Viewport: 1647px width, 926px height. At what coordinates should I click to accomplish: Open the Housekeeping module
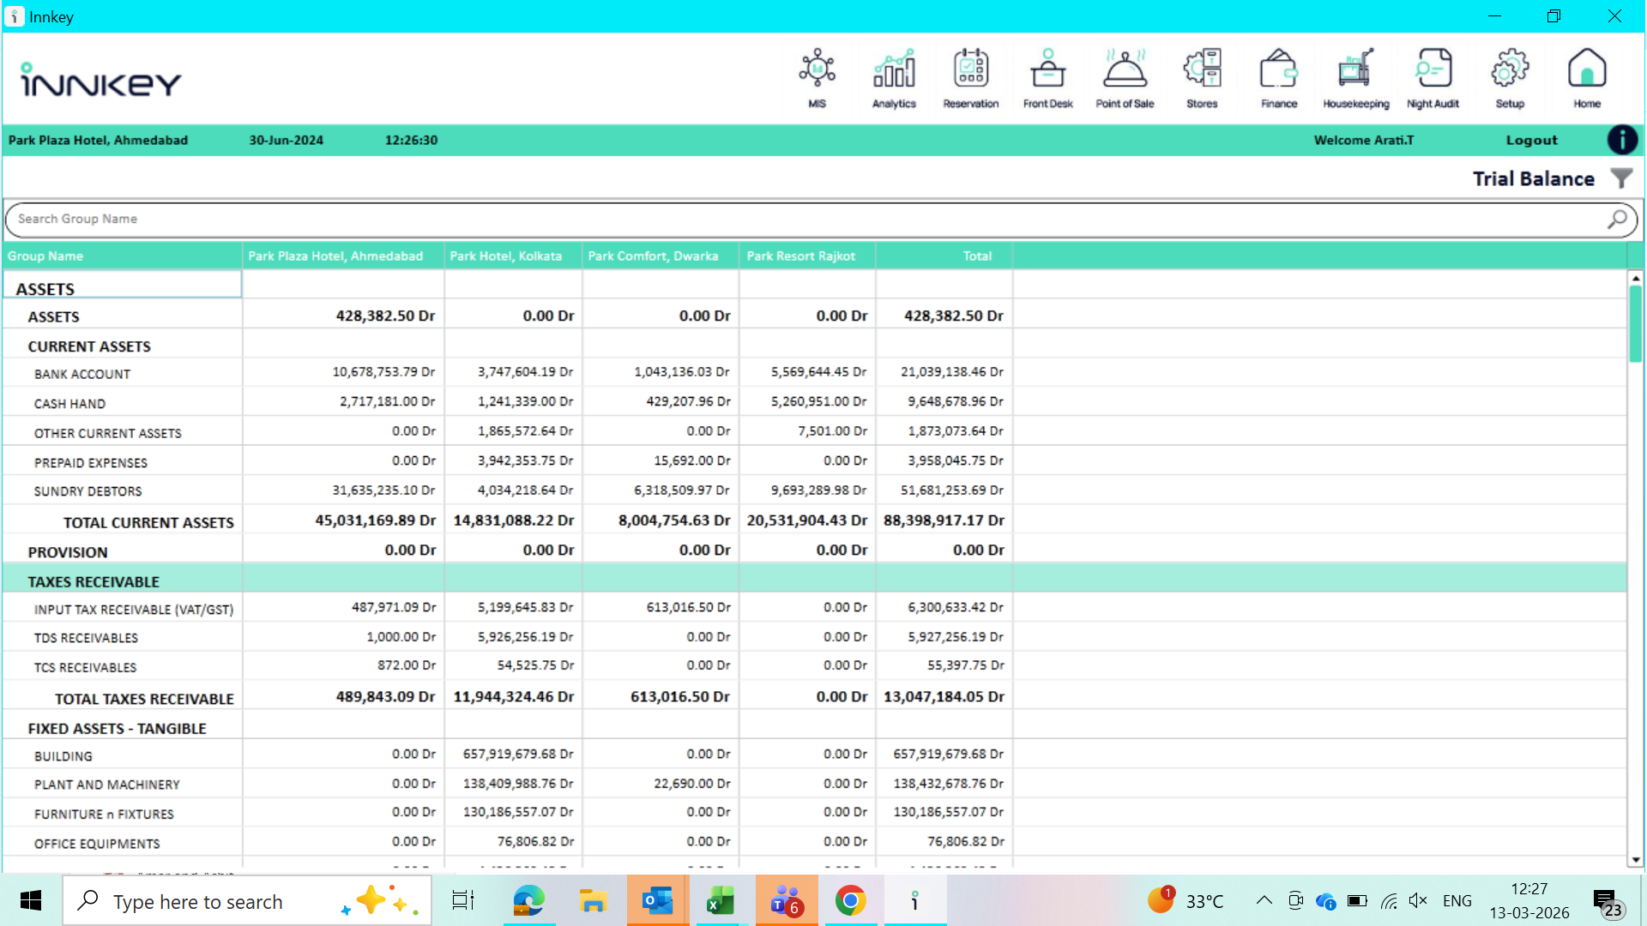click(x=1355, y=78)
